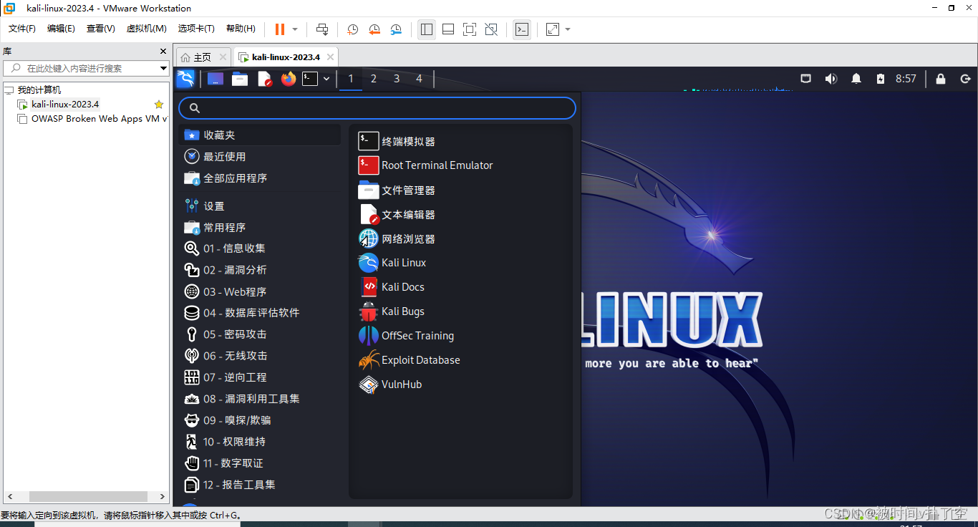Launch 终端模拟器 from favorites list
978x527 pixels.
(460, 142)
